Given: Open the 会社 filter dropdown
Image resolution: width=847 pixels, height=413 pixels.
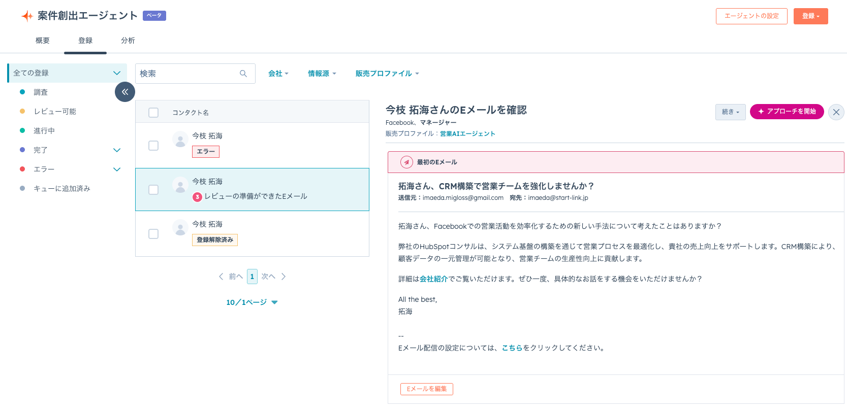Looking at the screenshot, I should [x=278, y=74].
